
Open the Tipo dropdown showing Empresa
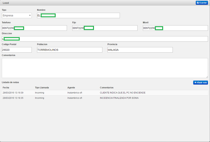click(x=17, y=15)
